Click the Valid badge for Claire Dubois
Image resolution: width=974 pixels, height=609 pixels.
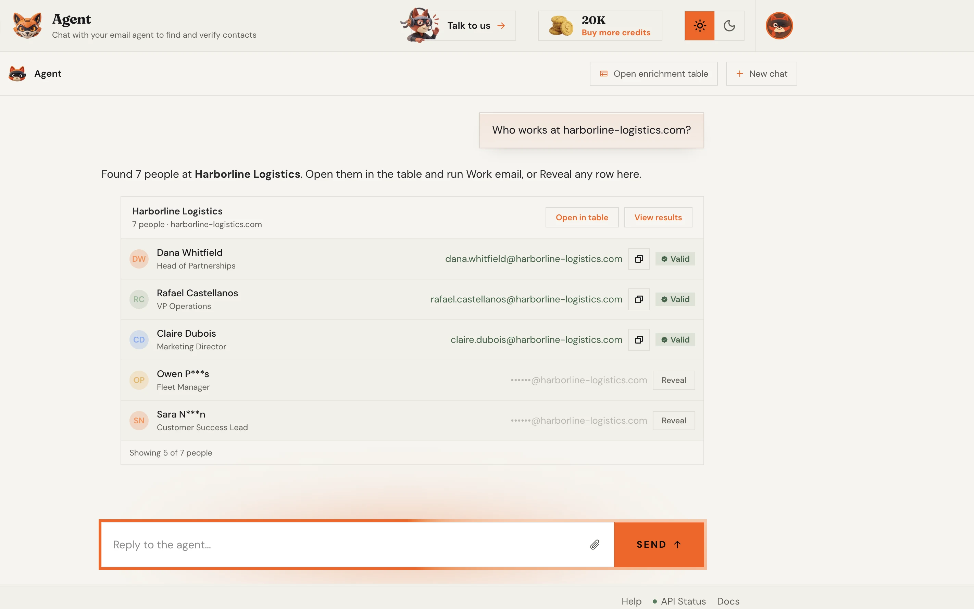point(675,339)
